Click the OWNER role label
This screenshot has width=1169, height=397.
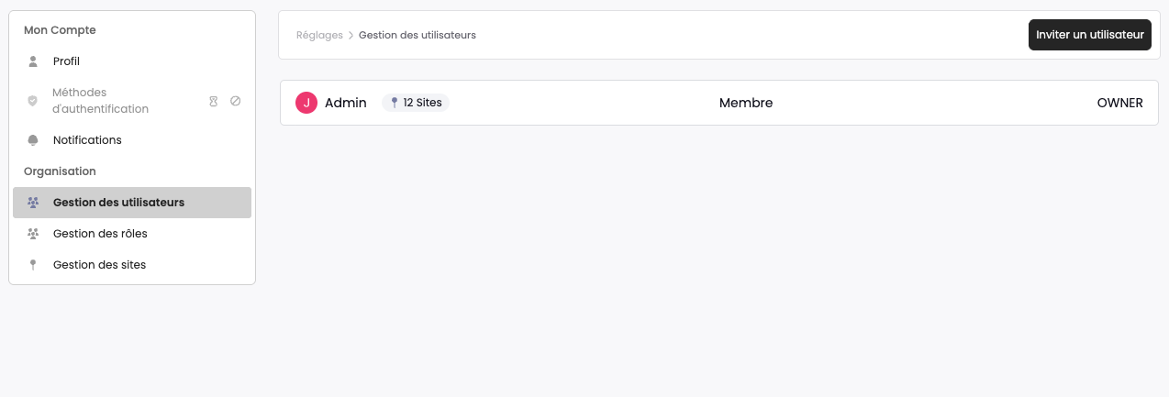[x=1120, y=103]
